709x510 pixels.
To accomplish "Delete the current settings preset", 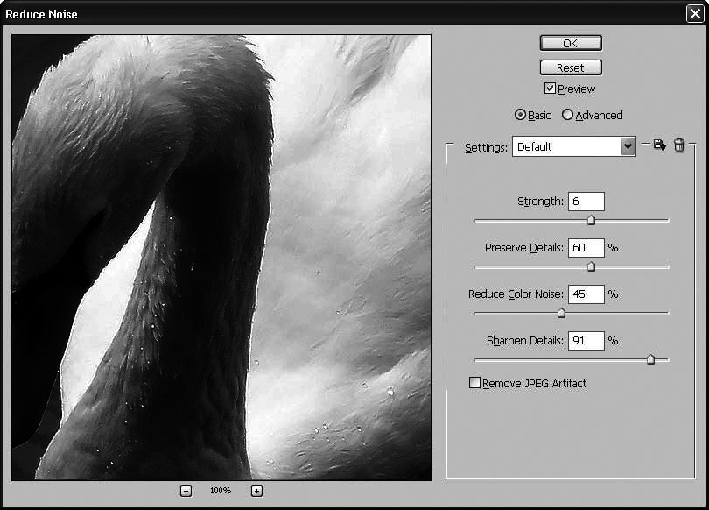I will [679, 145].
